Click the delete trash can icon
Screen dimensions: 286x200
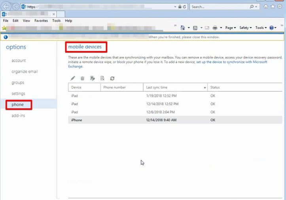(x=82, y=79)
